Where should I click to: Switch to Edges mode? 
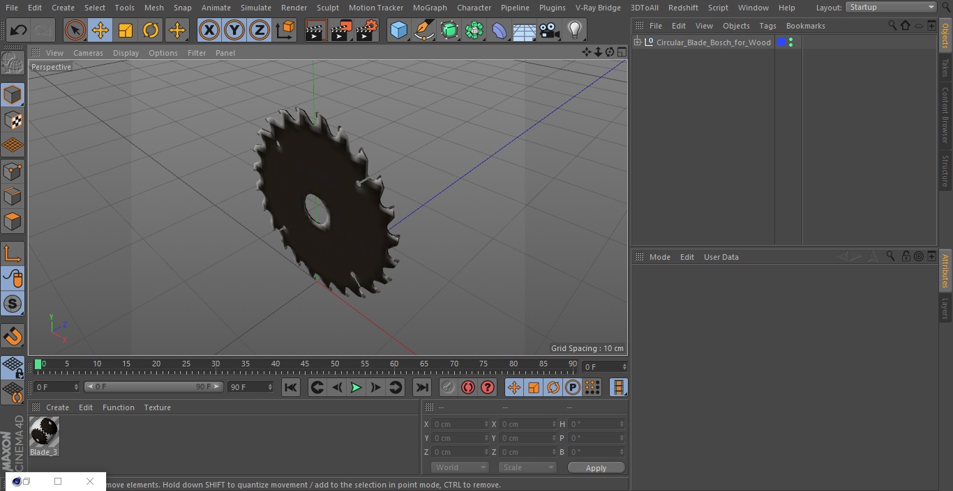point(13,196)
